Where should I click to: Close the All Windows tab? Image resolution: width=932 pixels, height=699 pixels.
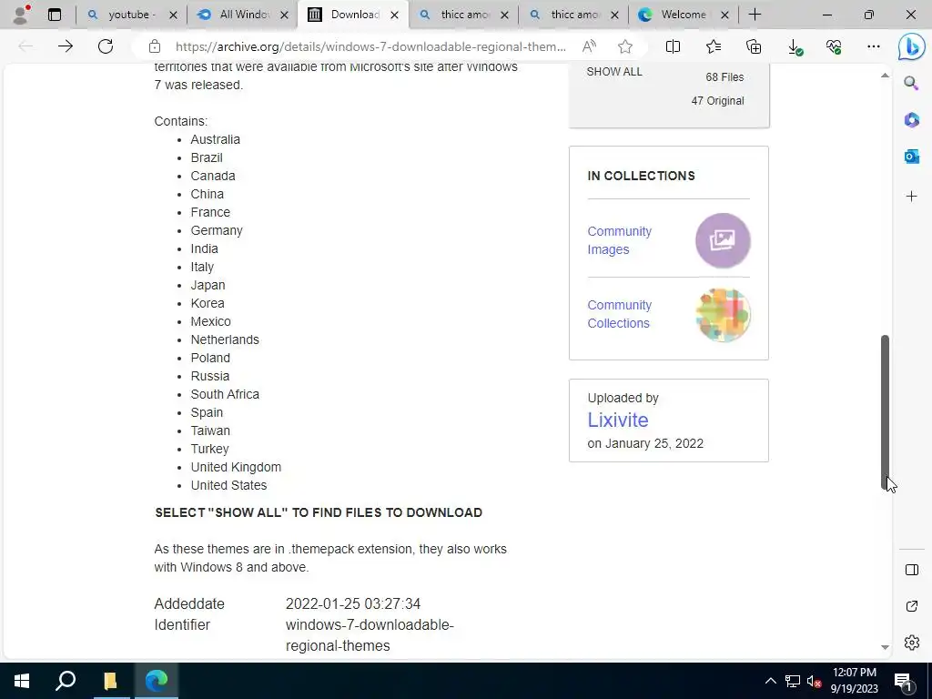284,15
